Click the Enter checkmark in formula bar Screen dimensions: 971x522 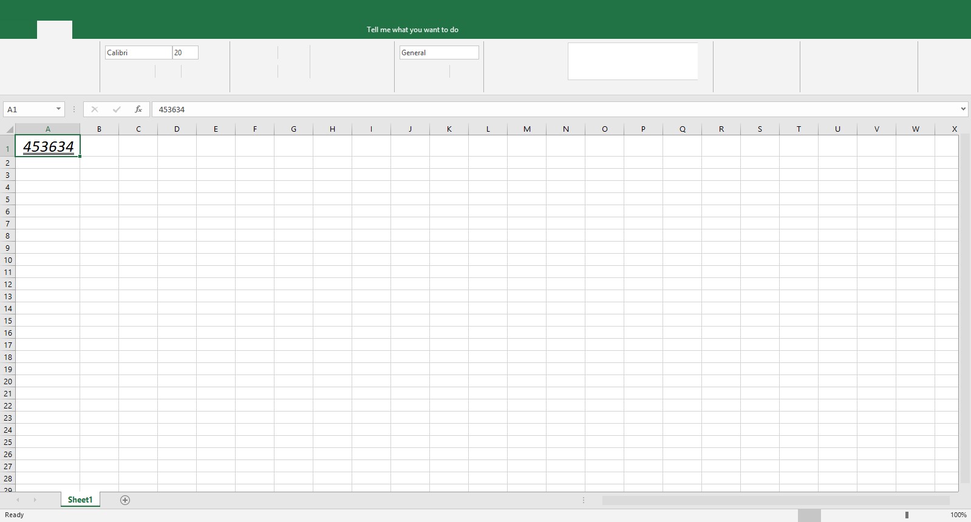click(117, 109)
